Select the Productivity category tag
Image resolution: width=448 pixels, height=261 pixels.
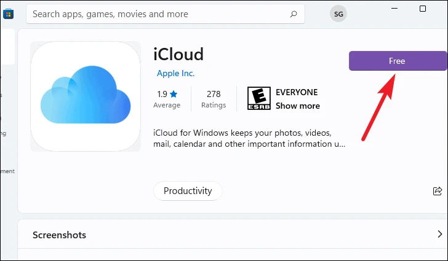click(x=188, y=191)
